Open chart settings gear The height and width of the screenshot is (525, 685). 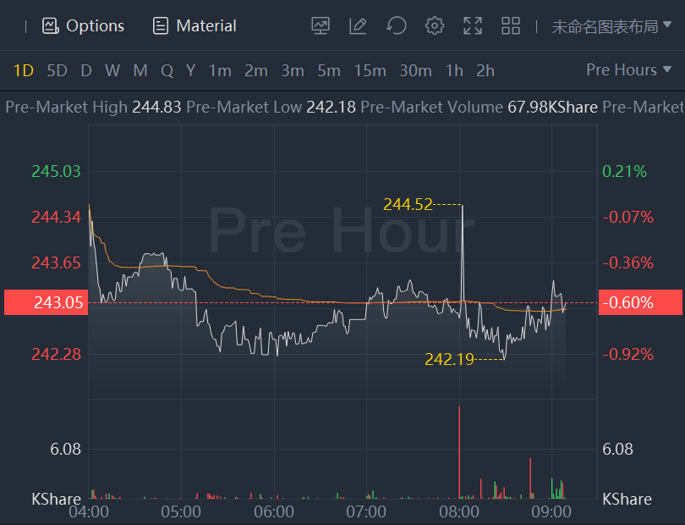click(435, 26)
